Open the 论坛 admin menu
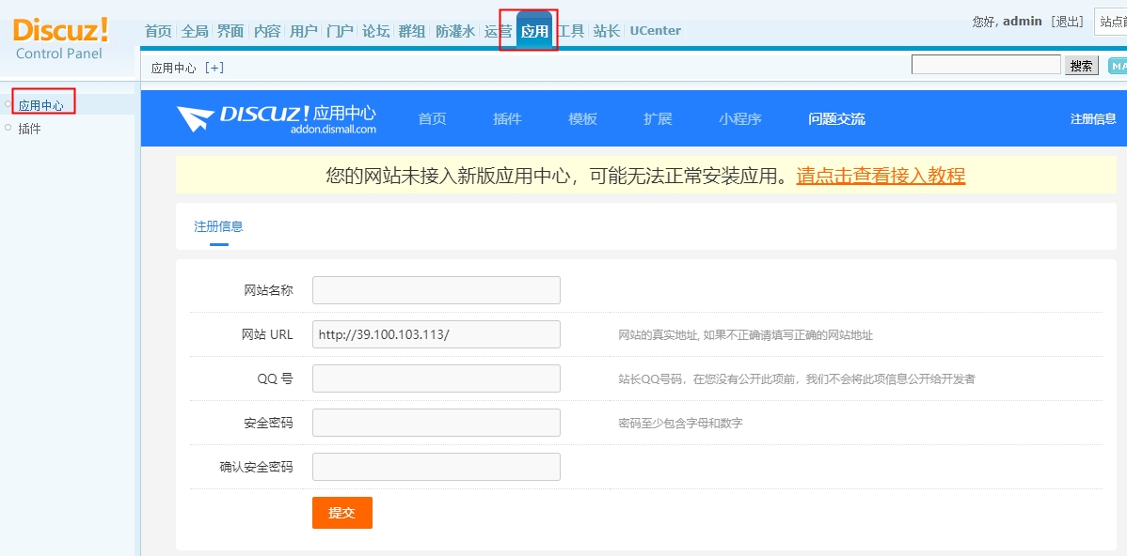This screenshot has height=556, width=1127. pos(375,31)
